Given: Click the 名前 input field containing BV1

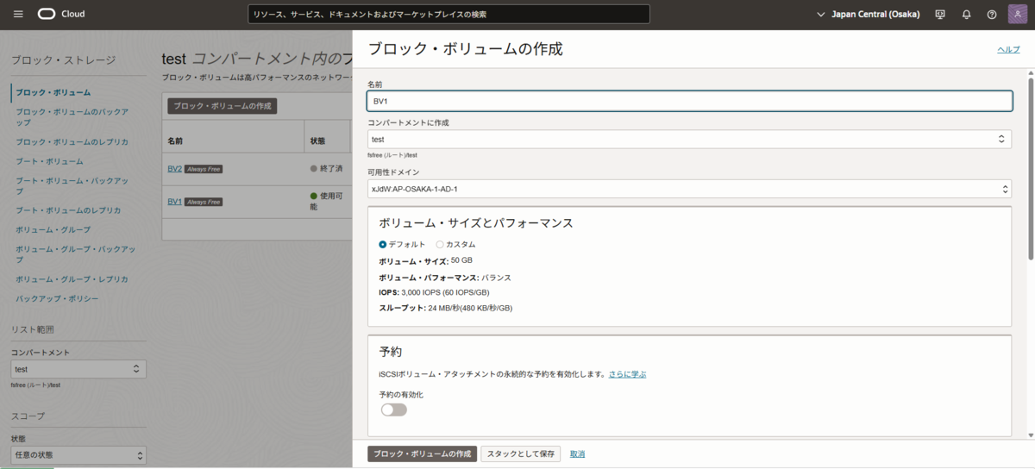Looking at the screenshot, I should [x=689, y=101].
